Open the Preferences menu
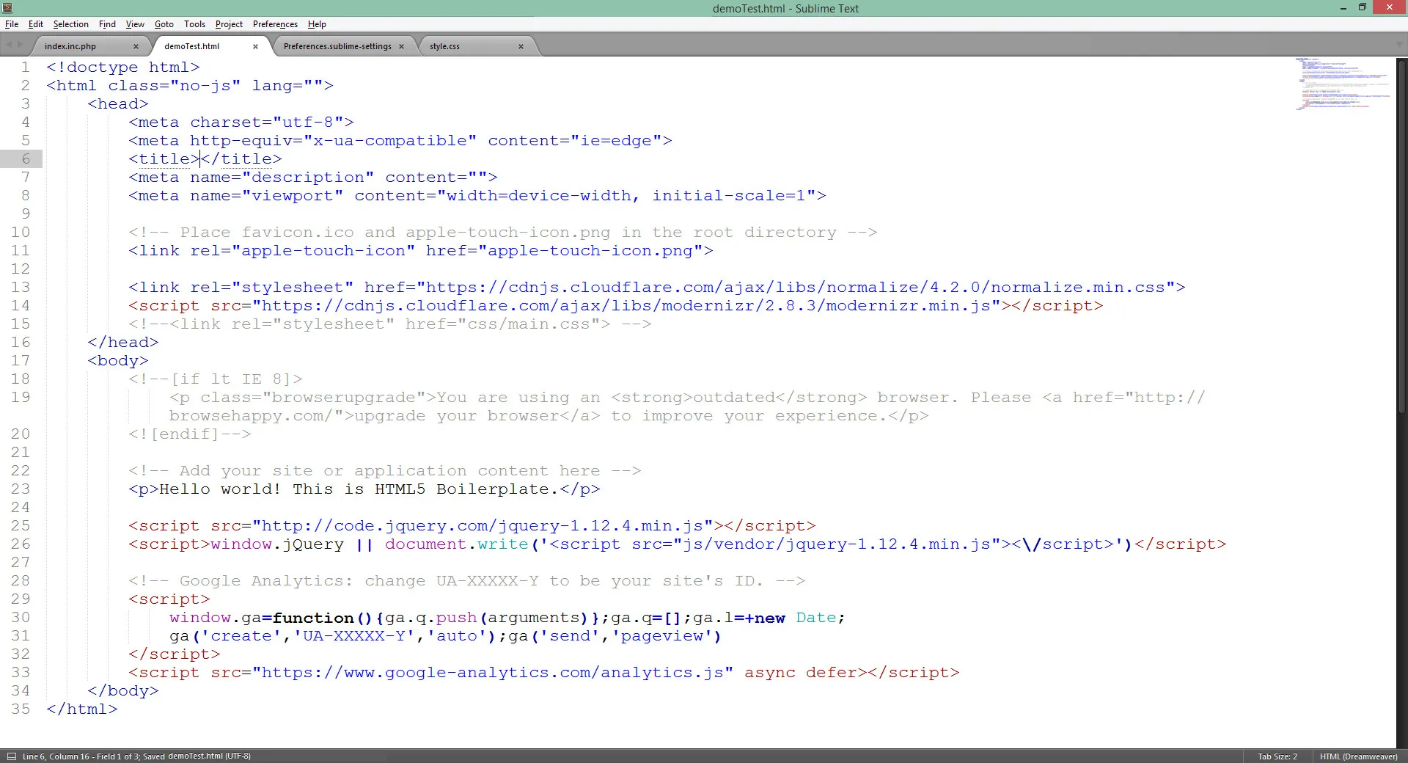This screenshot has height=763, width=1408. [x=275, y=24]
